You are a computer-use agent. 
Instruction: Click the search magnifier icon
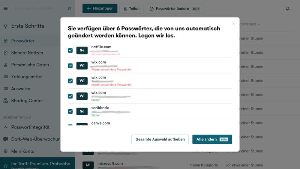(x=69, y=8)
